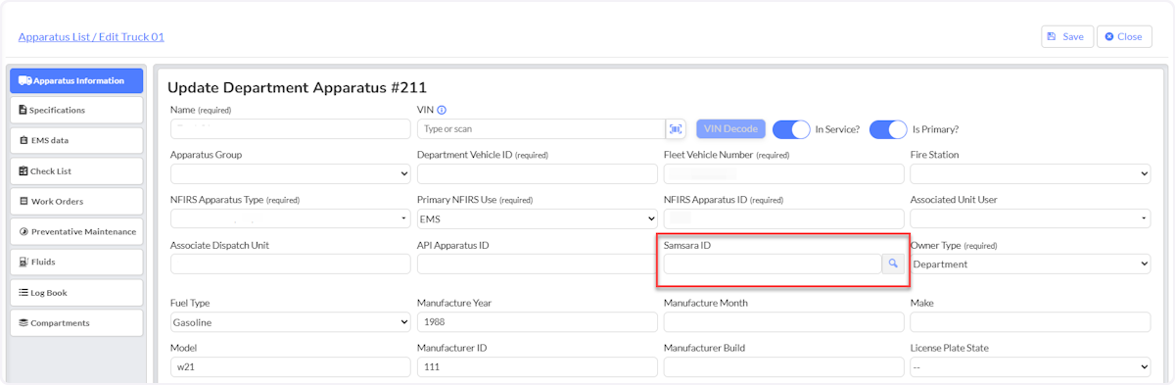Viewport: 1175px width, 385px height.
Task: Open the Fluids tab
Action: click(76, 262)
